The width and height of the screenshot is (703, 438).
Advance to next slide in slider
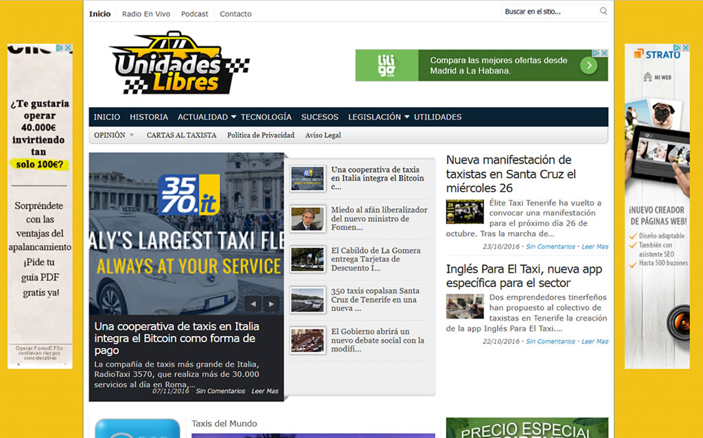pos(272,303)
